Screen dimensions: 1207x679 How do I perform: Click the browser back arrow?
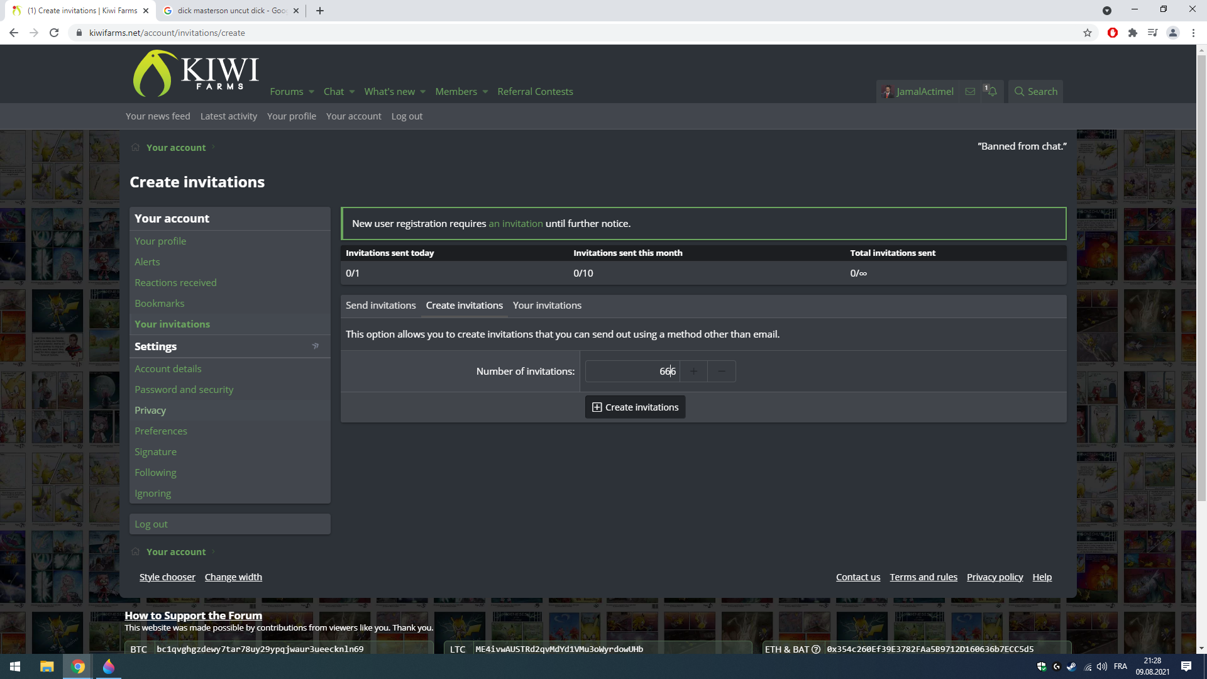pos(14,33)
